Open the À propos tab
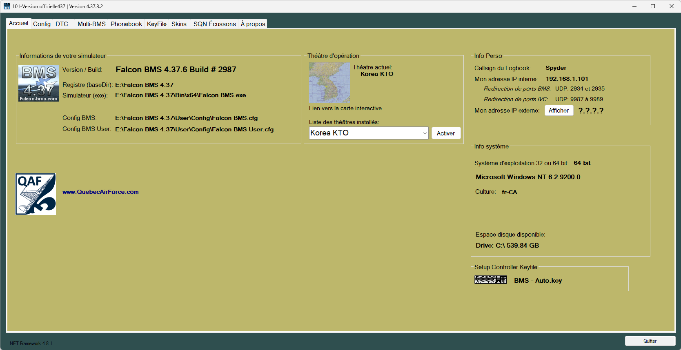This screenshot has width=681, height=350. coord(253,24)
